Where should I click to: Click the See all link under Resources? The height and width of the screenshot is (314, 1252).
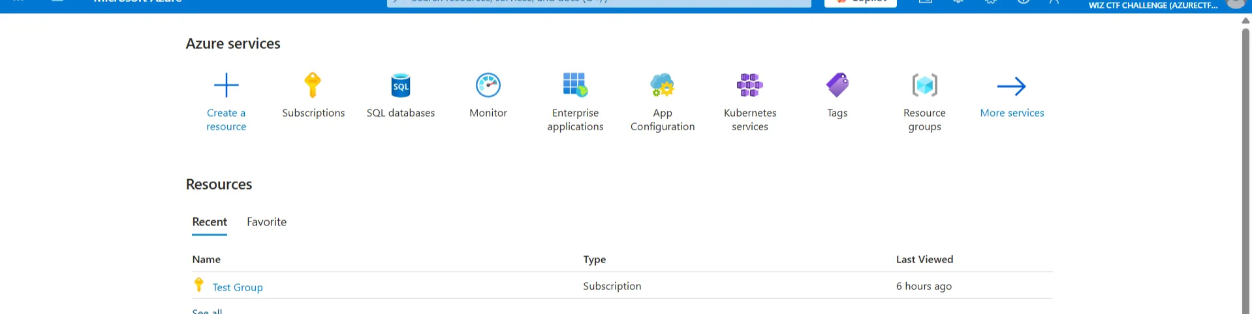point(207,311)
